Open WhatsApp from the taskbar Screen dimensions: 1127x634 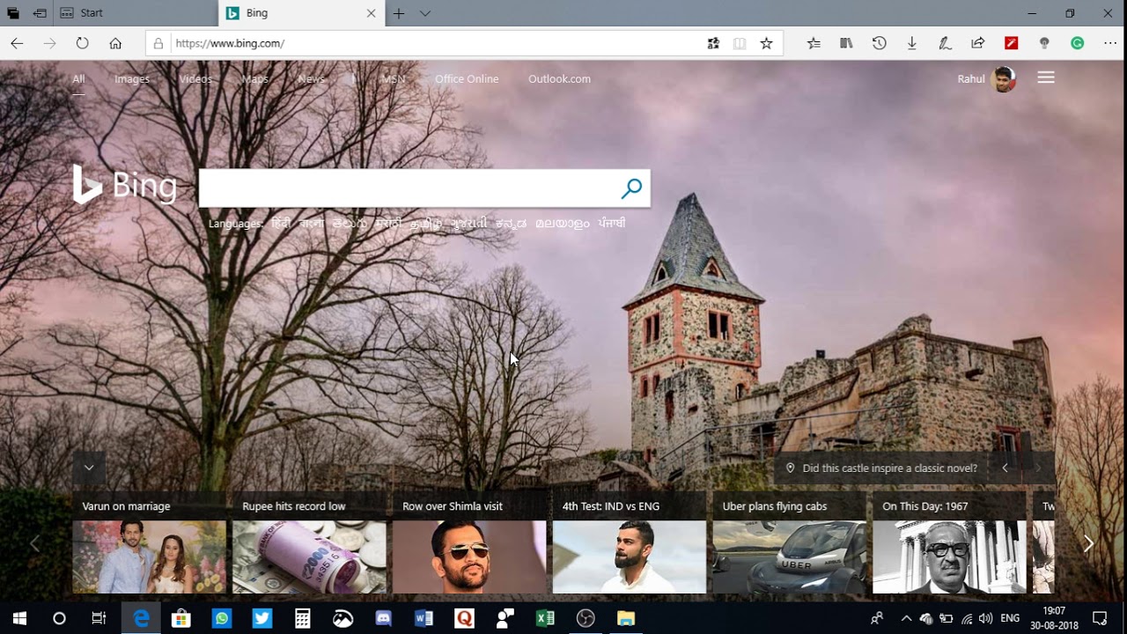click(x=222, y=618)
